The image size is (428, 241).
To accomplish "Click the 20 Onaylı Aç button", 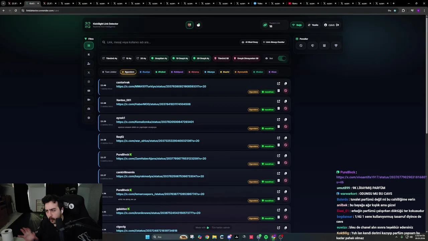I will pos(201,58).
